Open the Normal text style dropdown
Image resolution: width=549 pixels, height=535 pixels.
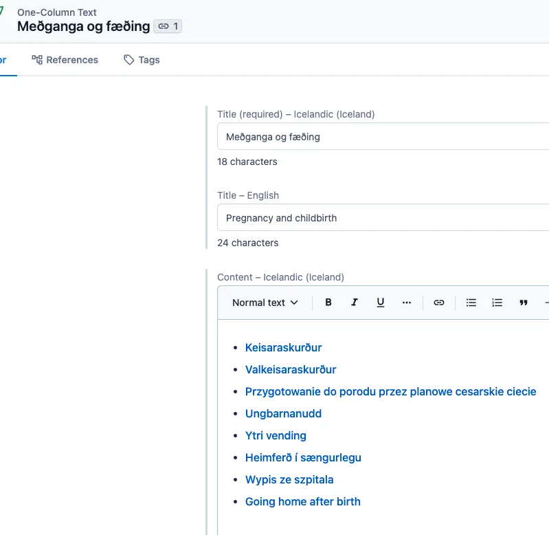pos(265,303)
